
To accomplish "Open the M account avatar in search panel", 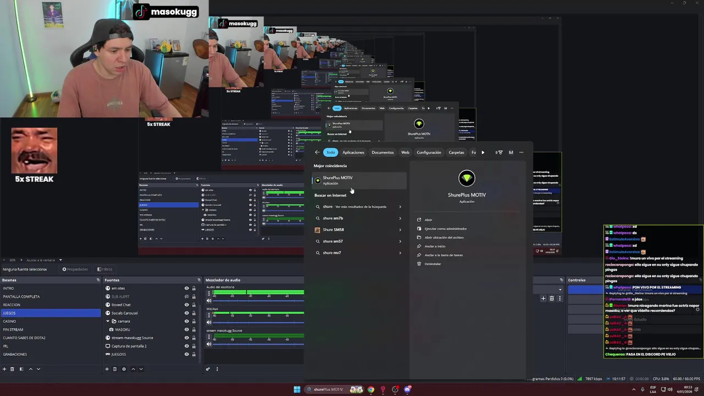I will [x=511, y=152].
